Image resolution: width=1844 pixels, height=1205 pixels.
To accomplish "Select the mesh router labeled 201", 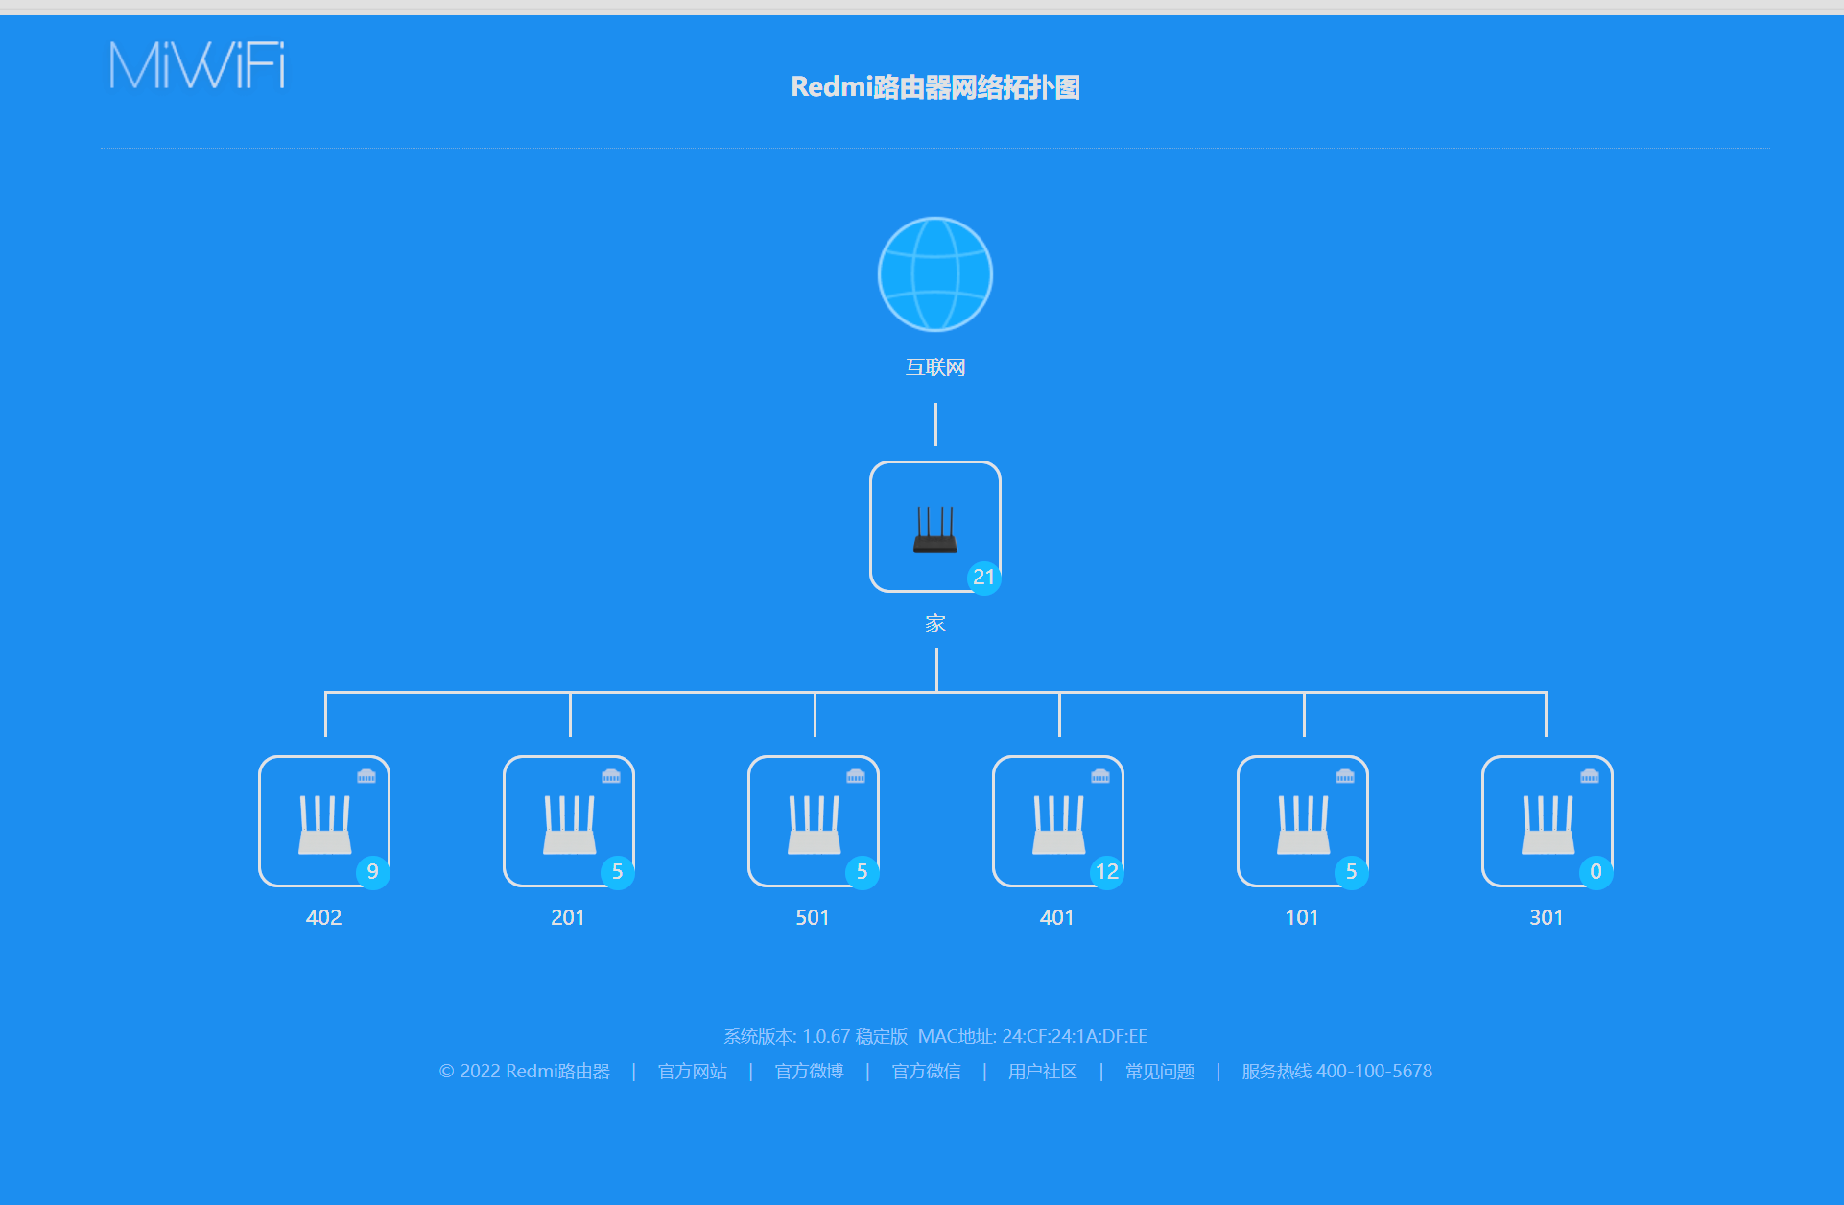I will [x=569, y=822].
